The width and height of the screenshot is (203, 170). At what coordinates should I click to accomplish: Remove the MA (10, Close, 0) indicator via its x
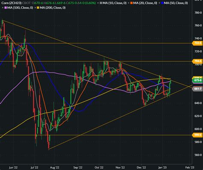pyautogui.click(x=98, y=3)
